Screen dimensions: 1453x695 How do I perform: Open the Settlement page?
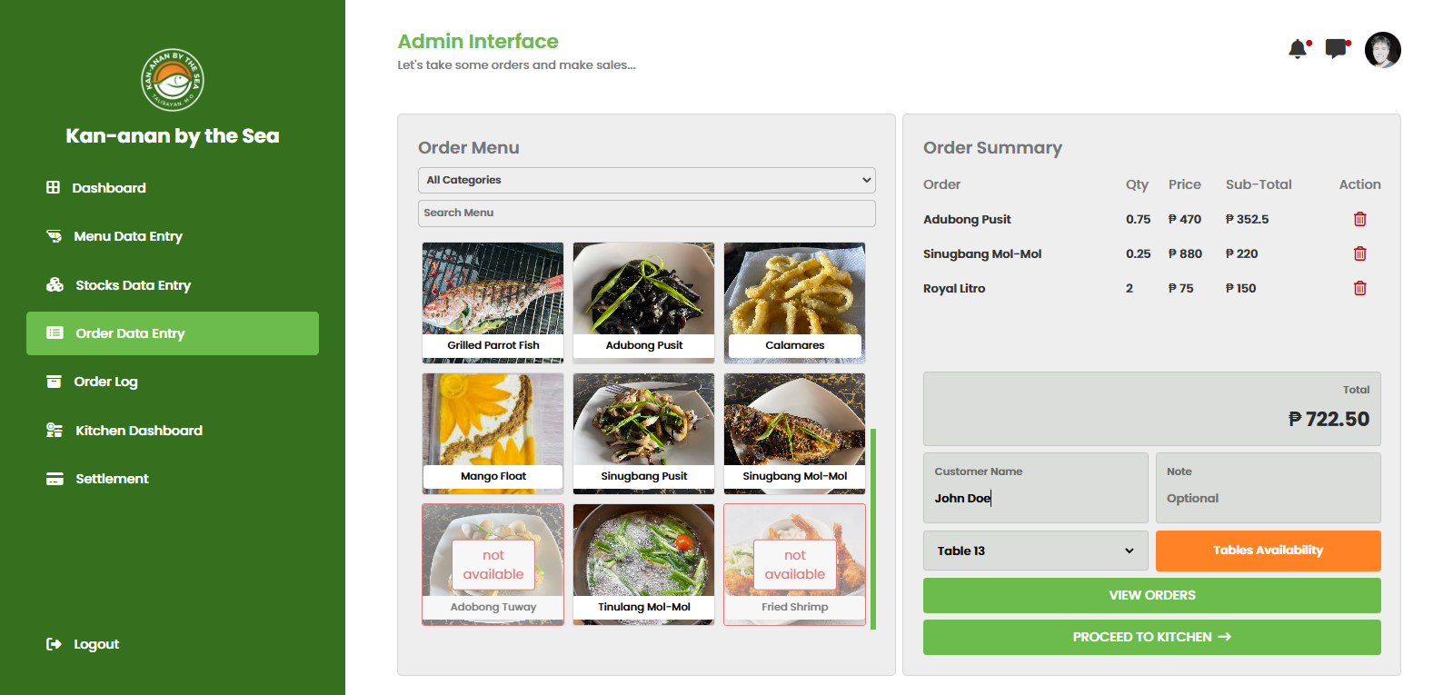pos(112,479)
